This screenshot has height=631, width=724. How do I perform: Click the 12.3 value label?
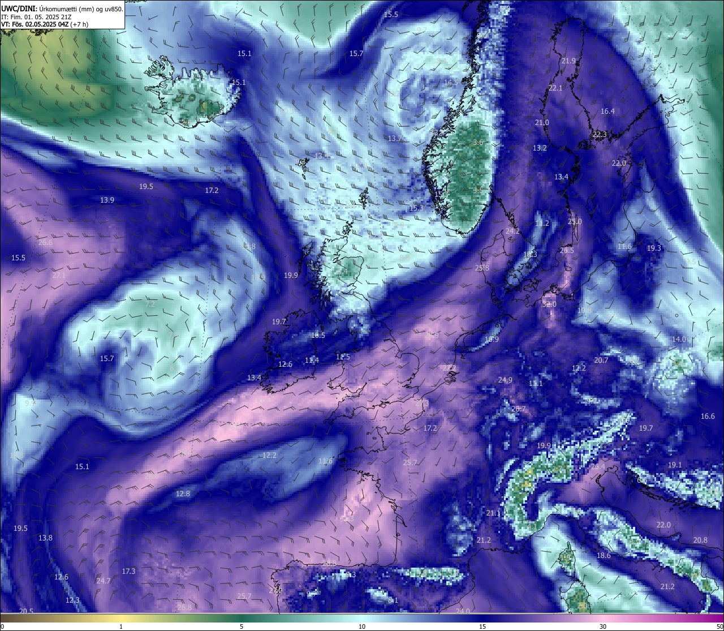pos(72,600)
